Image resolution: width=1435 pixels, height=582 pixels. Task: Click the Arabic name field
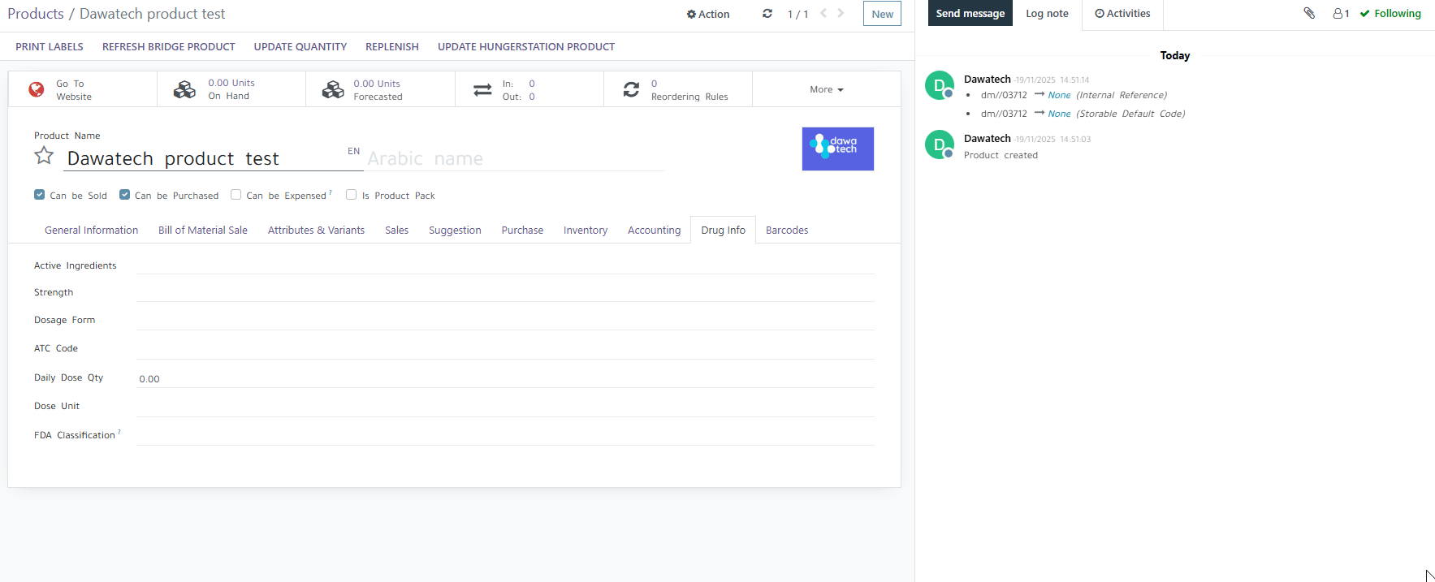pos(515,158)
